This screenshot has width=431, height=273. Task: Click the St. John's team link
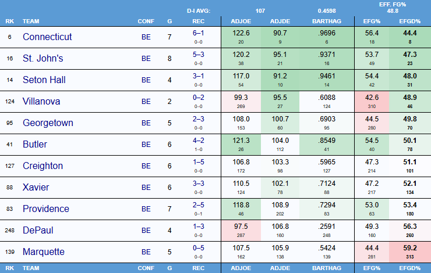44,58
